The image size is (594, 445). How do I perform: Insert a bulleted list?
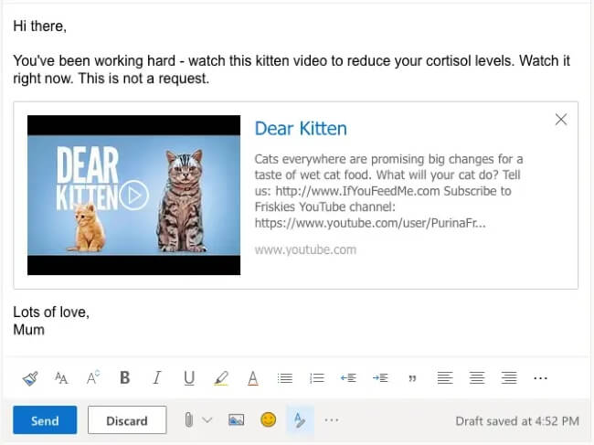coord(285,378)
